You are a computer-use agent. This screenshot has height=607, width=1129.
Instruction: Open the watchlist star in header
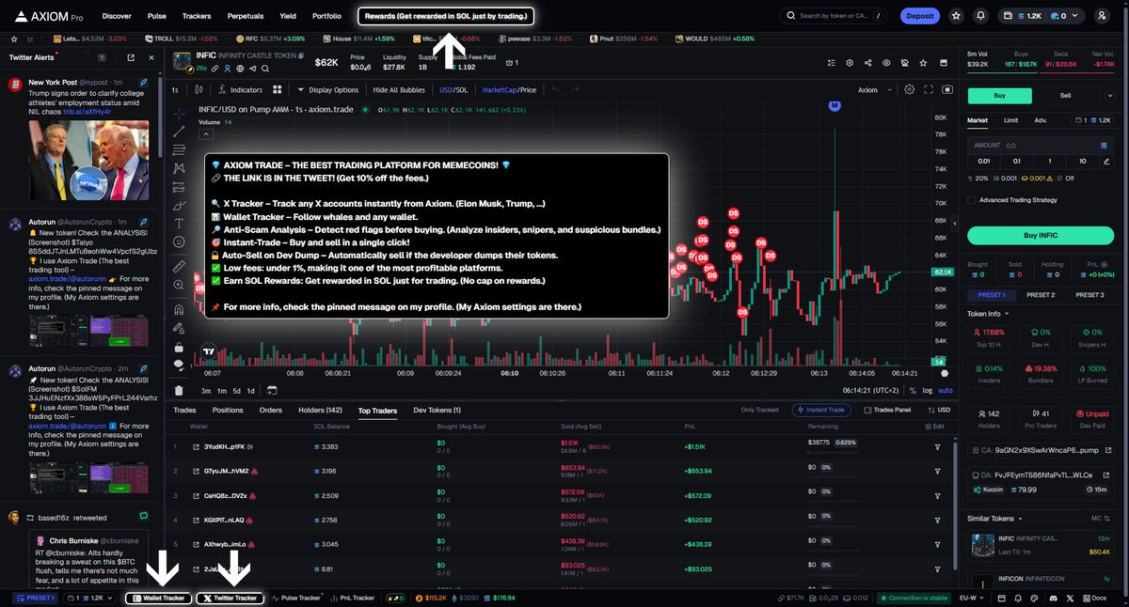[x=956, y=16]
